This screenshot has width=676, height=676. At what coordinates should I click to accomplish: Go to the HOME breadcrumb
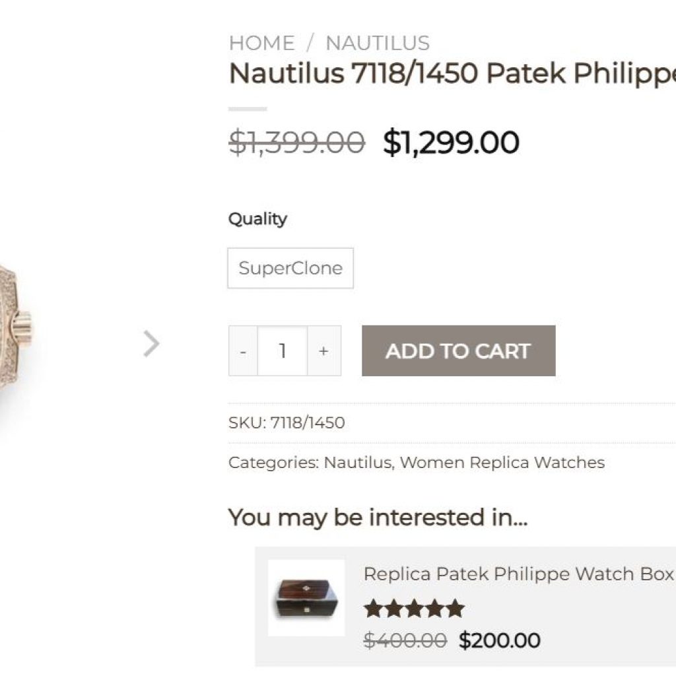(261, 43)
